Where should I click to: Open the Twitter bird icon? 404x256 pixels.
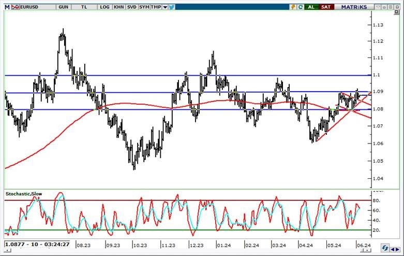point(171,7)
